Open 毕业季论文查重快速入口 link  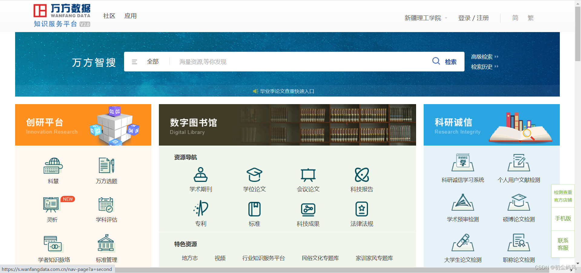click(287, 91)
